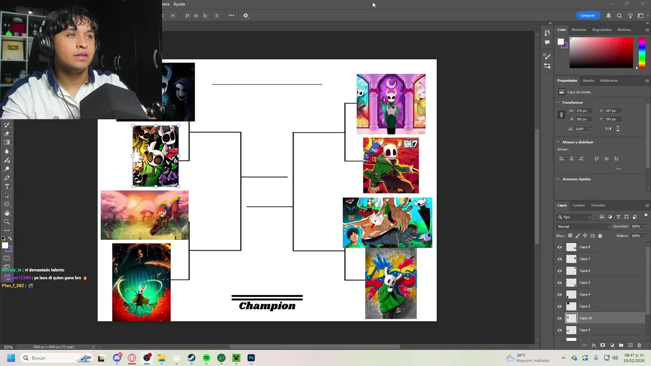Collapse the Alinear y distribuir section
651x366 pixels.
tap(558, 142)
